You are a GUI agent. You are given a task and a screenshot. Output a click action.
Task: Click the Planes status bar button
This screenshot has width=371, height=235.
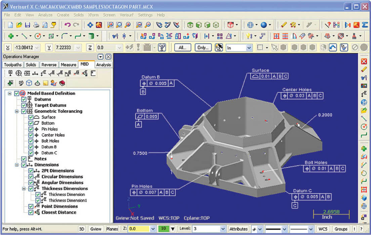point(112,229)
